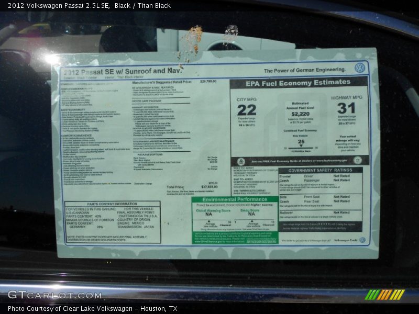Viewport: 419px width, 314px height.
Task: Click the 'COMFORT/CONVENIENCE' section heading
Action: click(x=76, y=136)
